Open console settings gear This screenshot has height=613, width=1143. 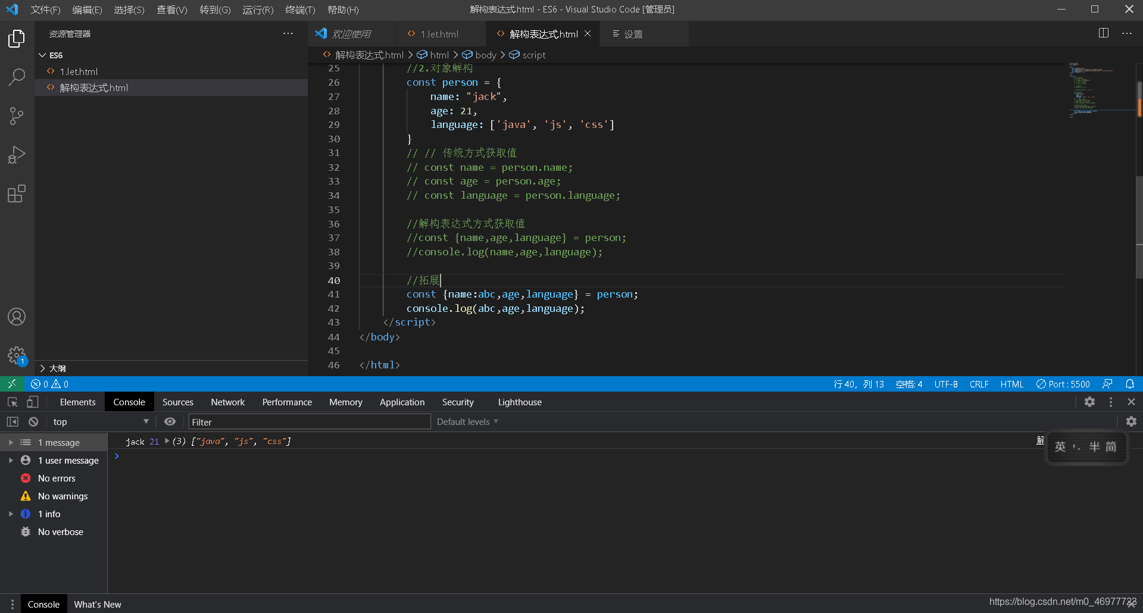pos(1131,421)
